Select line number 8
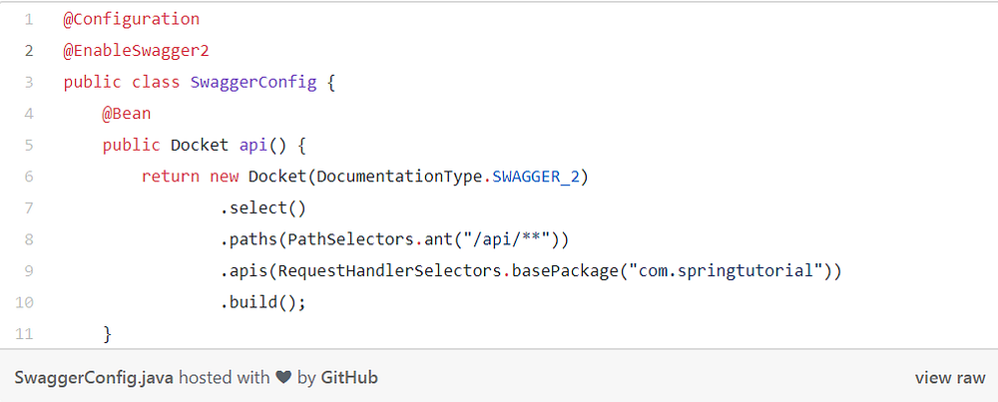The image size is (998, 402). pos(29,240)
